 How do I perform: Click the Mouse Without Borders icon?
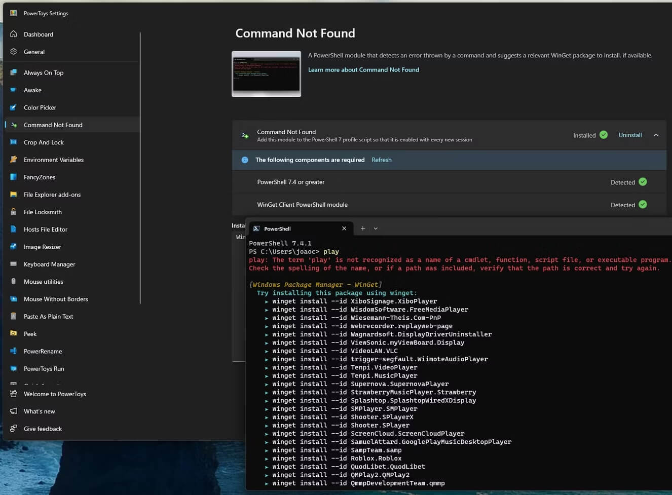click(14, 299)
